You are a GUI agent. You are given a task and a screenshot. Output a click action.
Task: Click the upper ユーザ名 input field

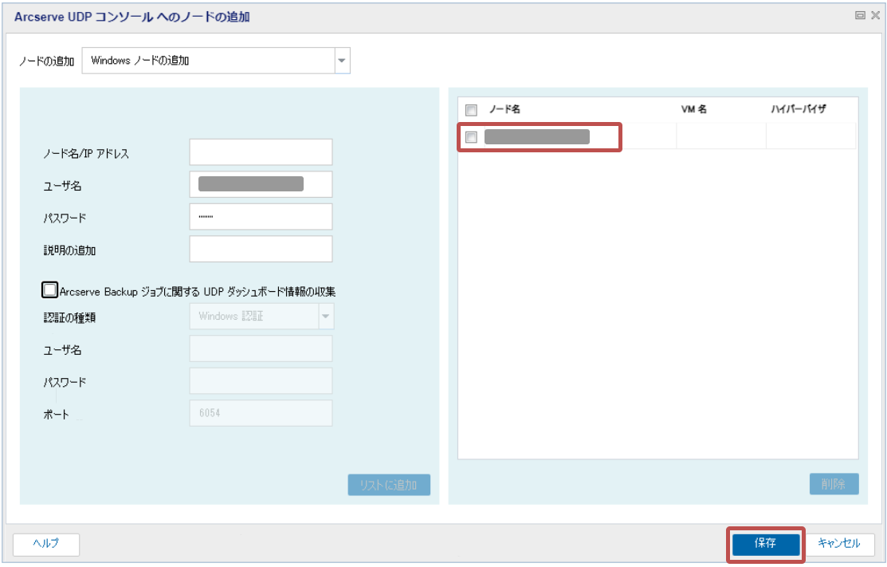pos(261,184)
